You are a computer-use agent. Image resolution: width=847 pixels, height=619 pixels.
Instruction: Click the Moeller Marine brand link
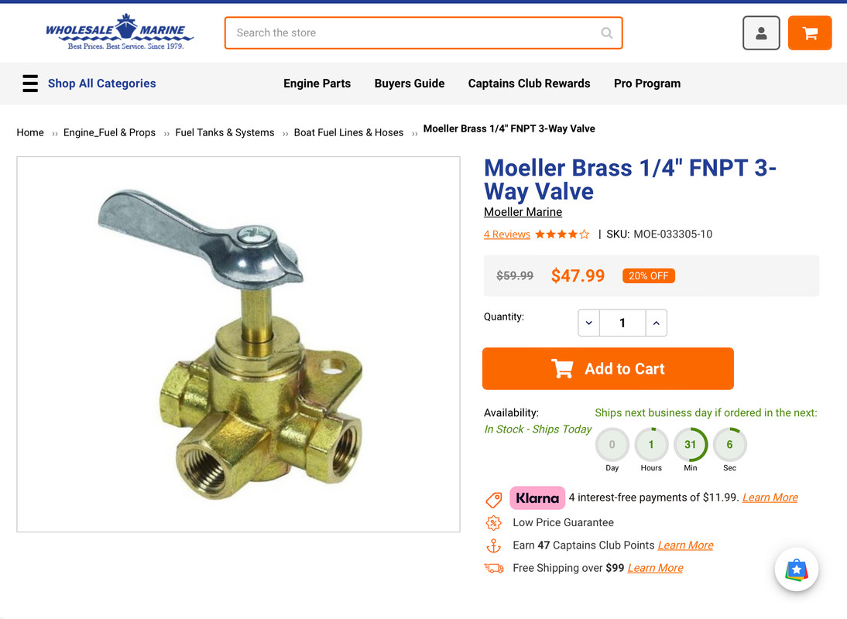523,212
